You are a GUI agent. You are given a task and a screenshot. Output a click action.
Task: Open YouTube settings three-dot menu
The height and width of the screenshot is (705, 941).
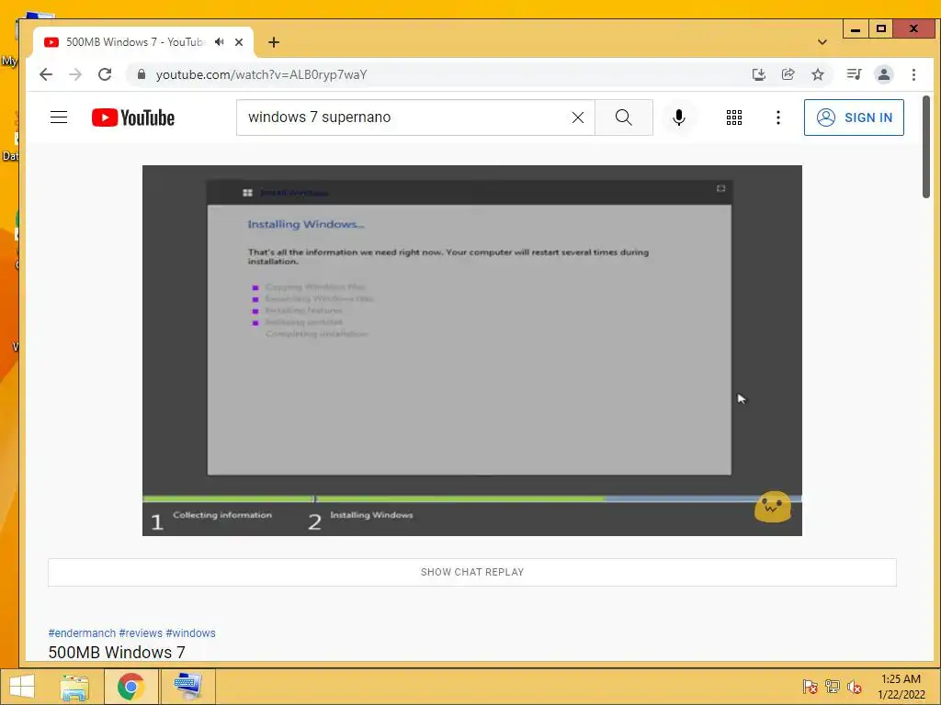click(x=778, y=117)
